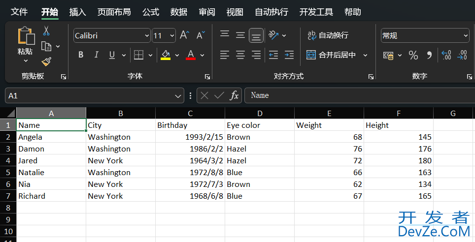Align text right
Screen dimensions: 475x242
click(x=256, y=55)
